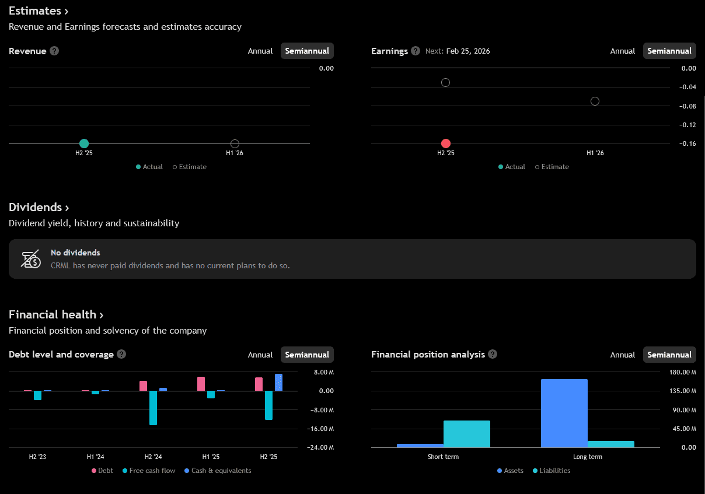The height and width of the screenshot is (494, 705).
Task: Open the Revenue help question-mark icon
Action: 54,51
